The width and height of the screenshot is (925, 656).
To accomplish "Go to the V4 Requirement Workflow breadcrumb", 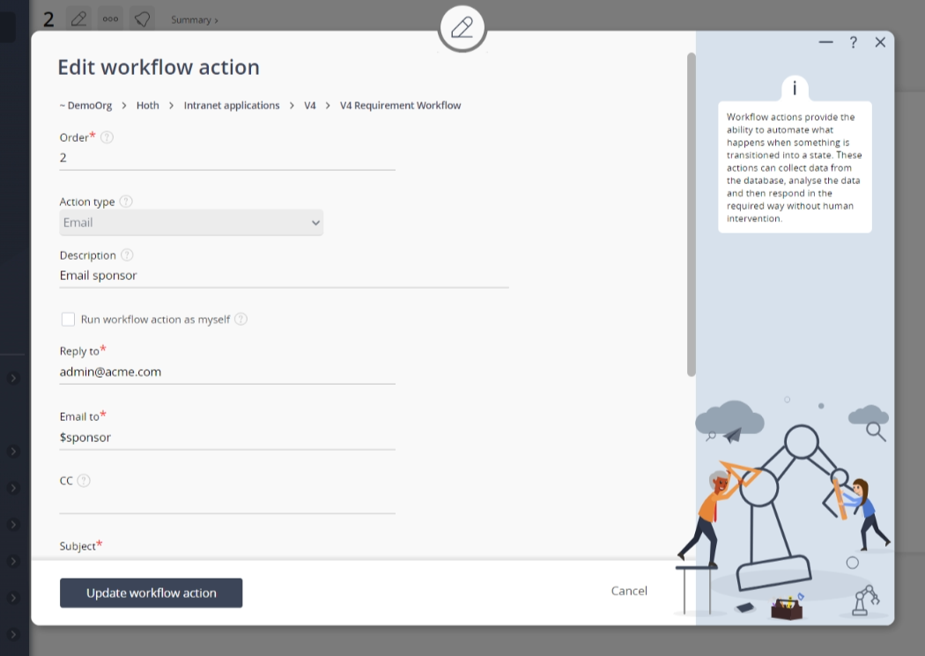I will point(400,106).
